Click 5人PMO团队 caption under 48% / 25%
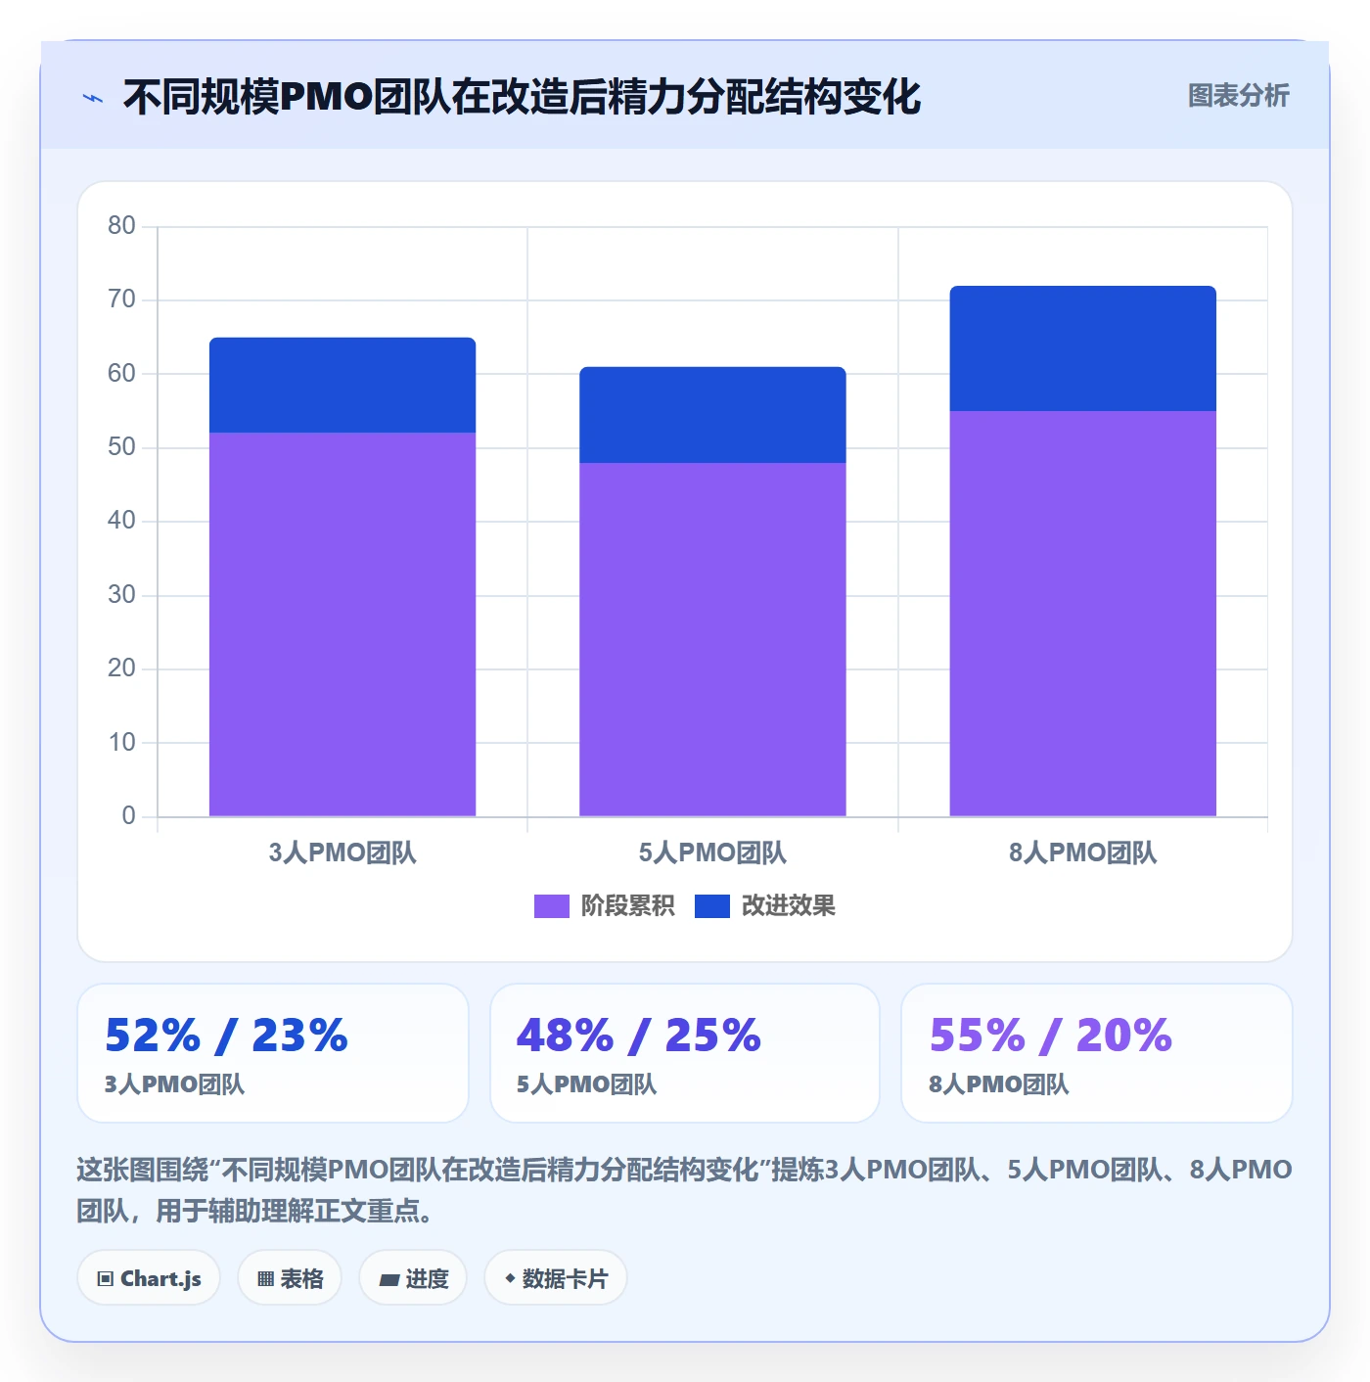The height and width of the screenshot is (1382, 1370). 586,1084
